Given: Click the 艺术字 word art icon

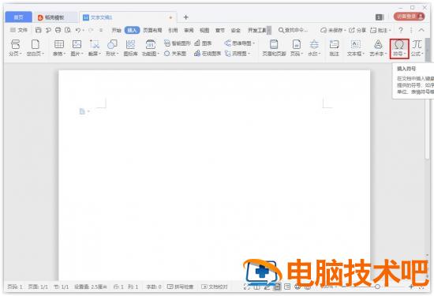Looking at the screenshot, I should click(x=378, y=44).
